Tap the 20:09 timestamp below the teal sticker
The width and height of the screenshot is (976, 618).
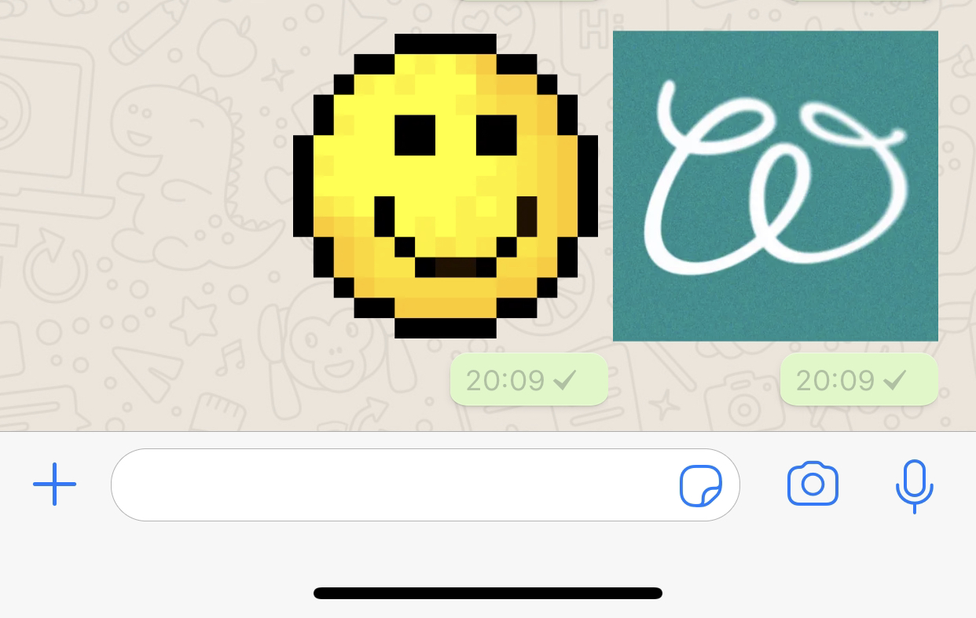click(x=835, y=380)
